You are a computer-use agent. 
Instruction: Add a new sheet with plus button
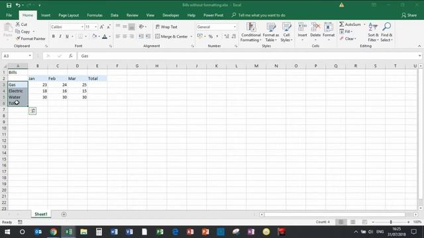[x=64, y=214]
